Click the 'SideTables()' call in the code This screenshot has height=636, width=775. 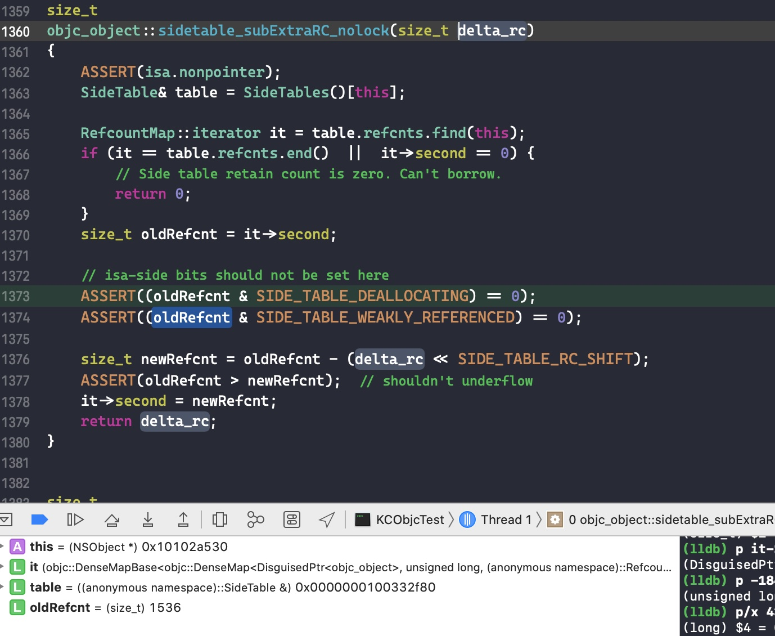(x=295, y=92)
